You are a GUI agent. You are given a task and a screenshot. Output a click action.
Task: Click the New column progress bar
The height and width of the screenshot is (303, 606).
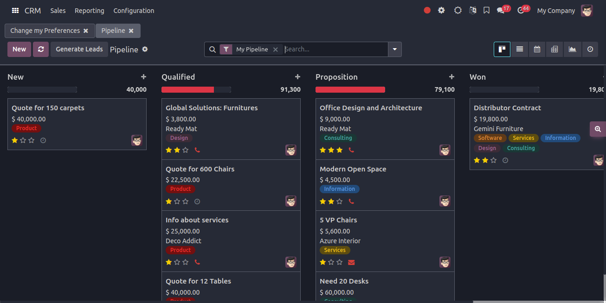click(x=42, y=89)
